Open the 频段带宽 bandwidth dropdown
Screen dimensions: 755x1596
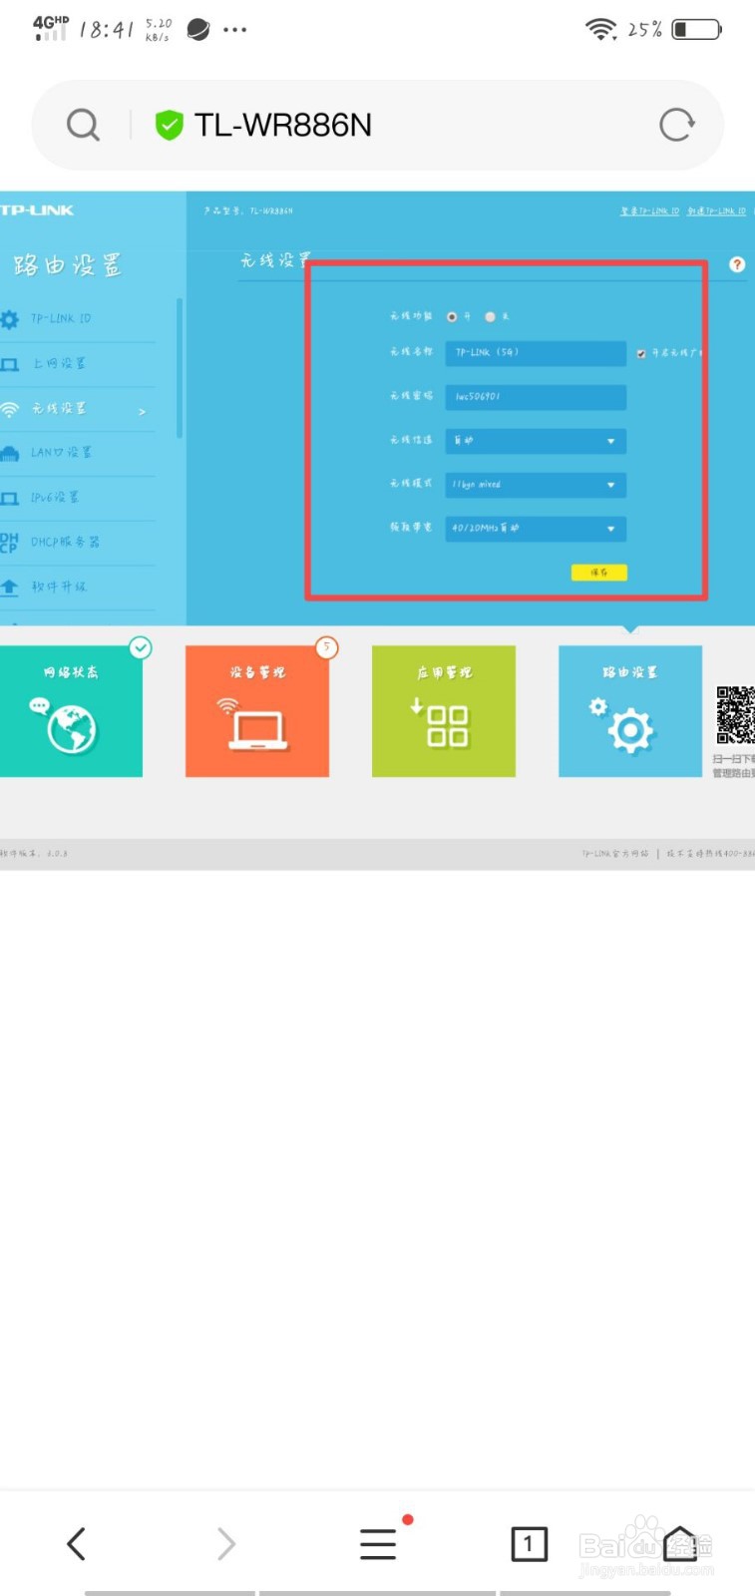click(x=536, y=528)
